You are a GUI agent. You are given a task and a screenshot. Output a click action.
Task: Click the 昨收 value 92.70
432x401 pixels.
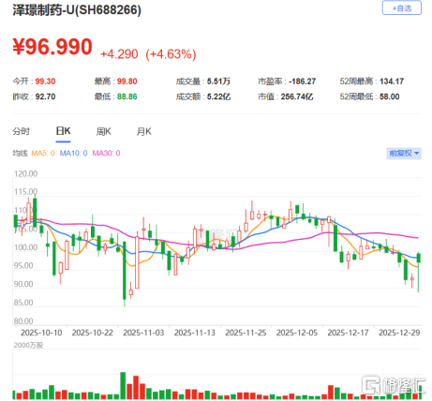click(x=45, y=97)
